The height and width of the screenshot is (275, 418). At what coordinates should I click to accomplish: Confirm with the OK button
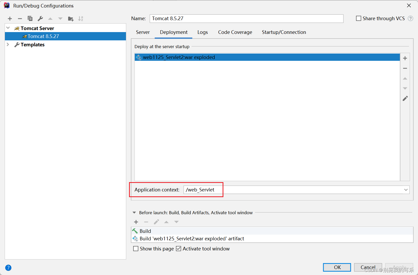pos(337,267)
